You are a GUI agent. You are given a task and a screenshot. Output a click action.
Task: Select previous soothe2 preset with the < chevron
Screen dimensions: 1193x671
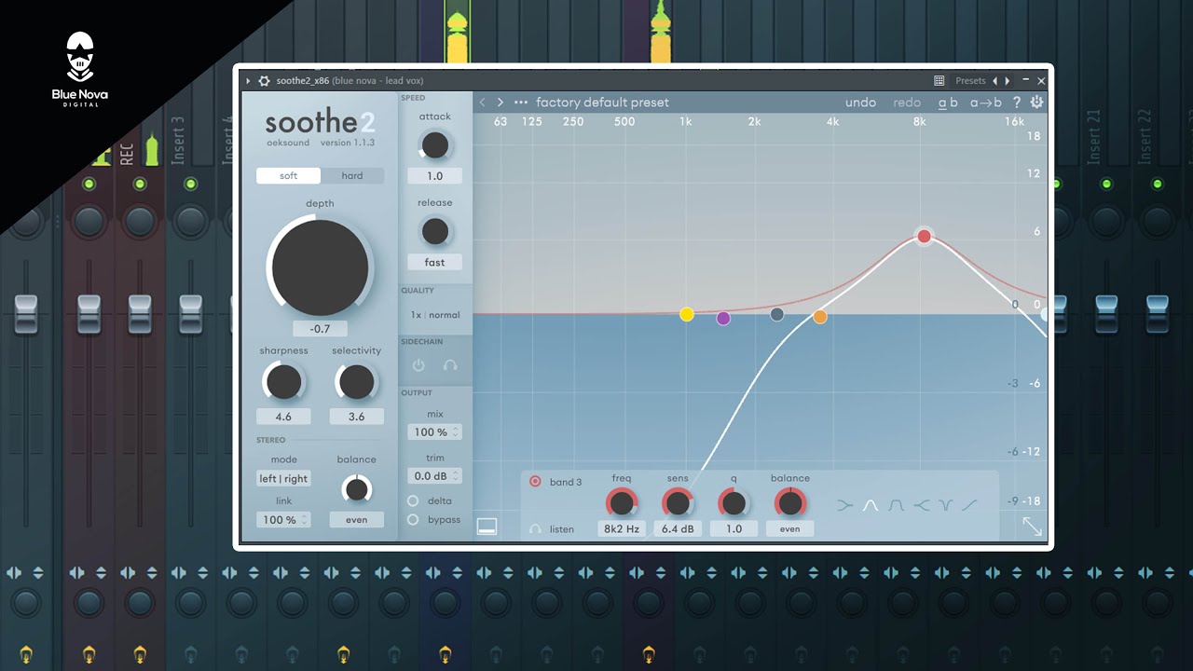483,103
